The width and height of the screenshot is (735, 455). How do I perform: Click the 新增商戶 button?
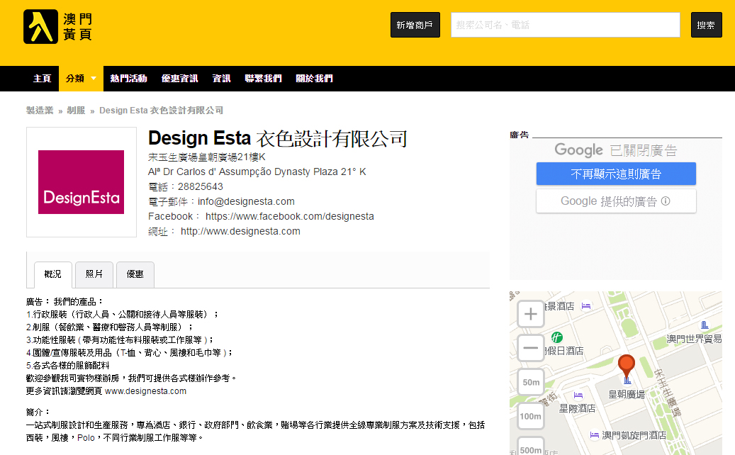415,25
